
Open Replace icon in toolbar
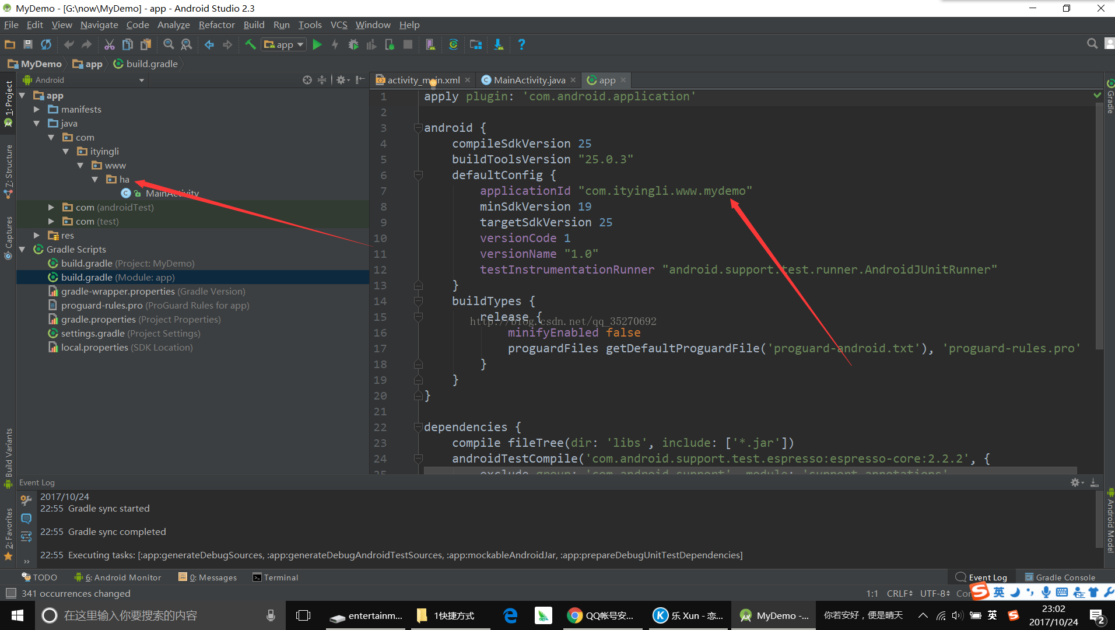point(187,44)
